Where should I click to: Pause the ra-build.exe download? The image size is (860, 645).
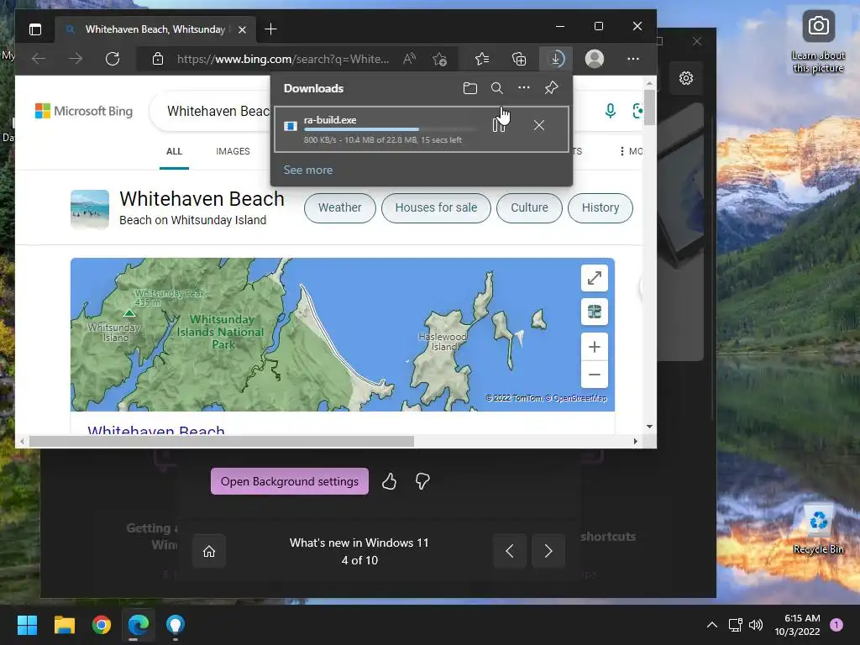tap(498, 126)
